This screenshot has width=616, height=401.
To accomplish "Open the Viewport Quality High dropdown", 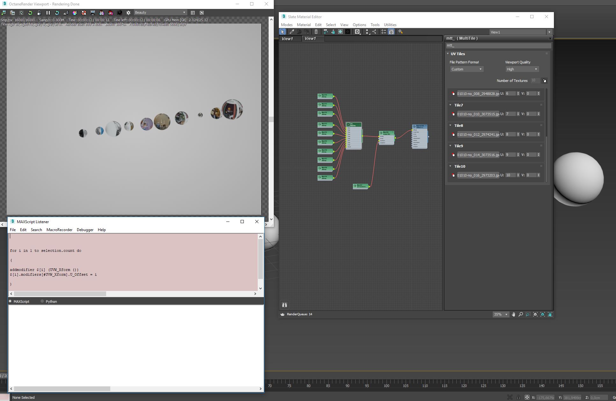I will (x=522, y=69).
